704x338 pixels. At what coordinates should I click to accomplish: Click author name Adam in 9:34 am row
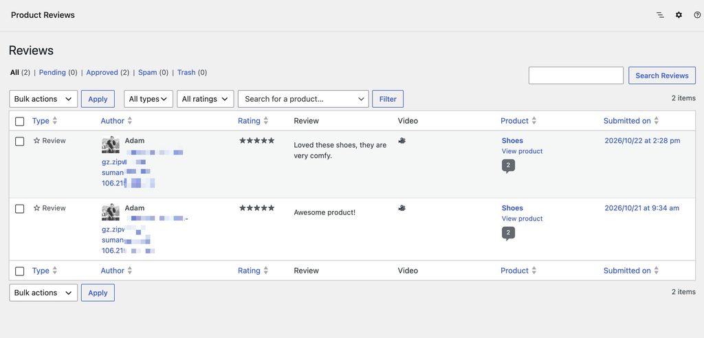[135, 208]
